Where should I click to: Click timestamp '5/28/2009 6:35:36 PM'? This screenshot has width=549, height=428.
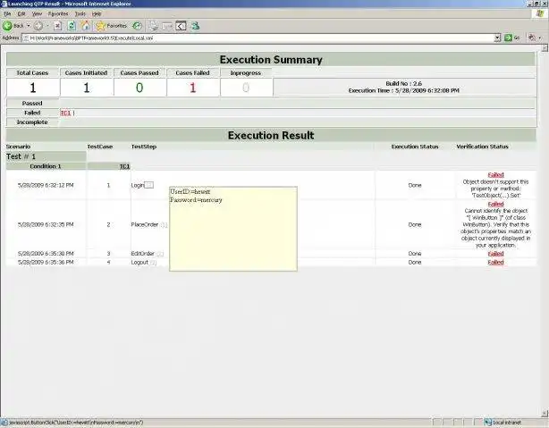click(46, 262)
